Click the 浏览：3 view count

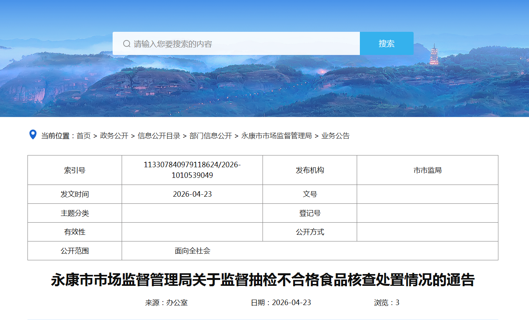pos(387,303)
